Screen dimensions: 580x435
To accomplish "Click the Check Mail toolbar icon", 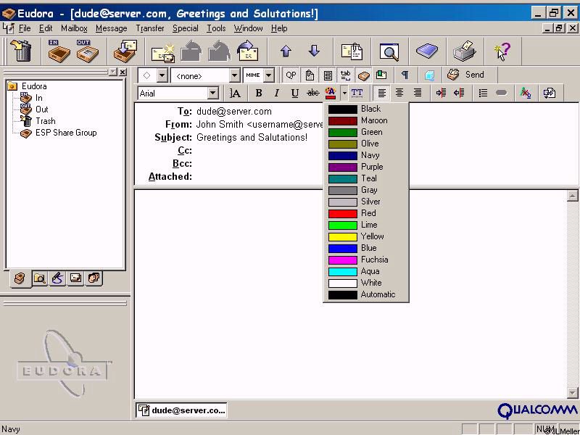I will [125, 51].
